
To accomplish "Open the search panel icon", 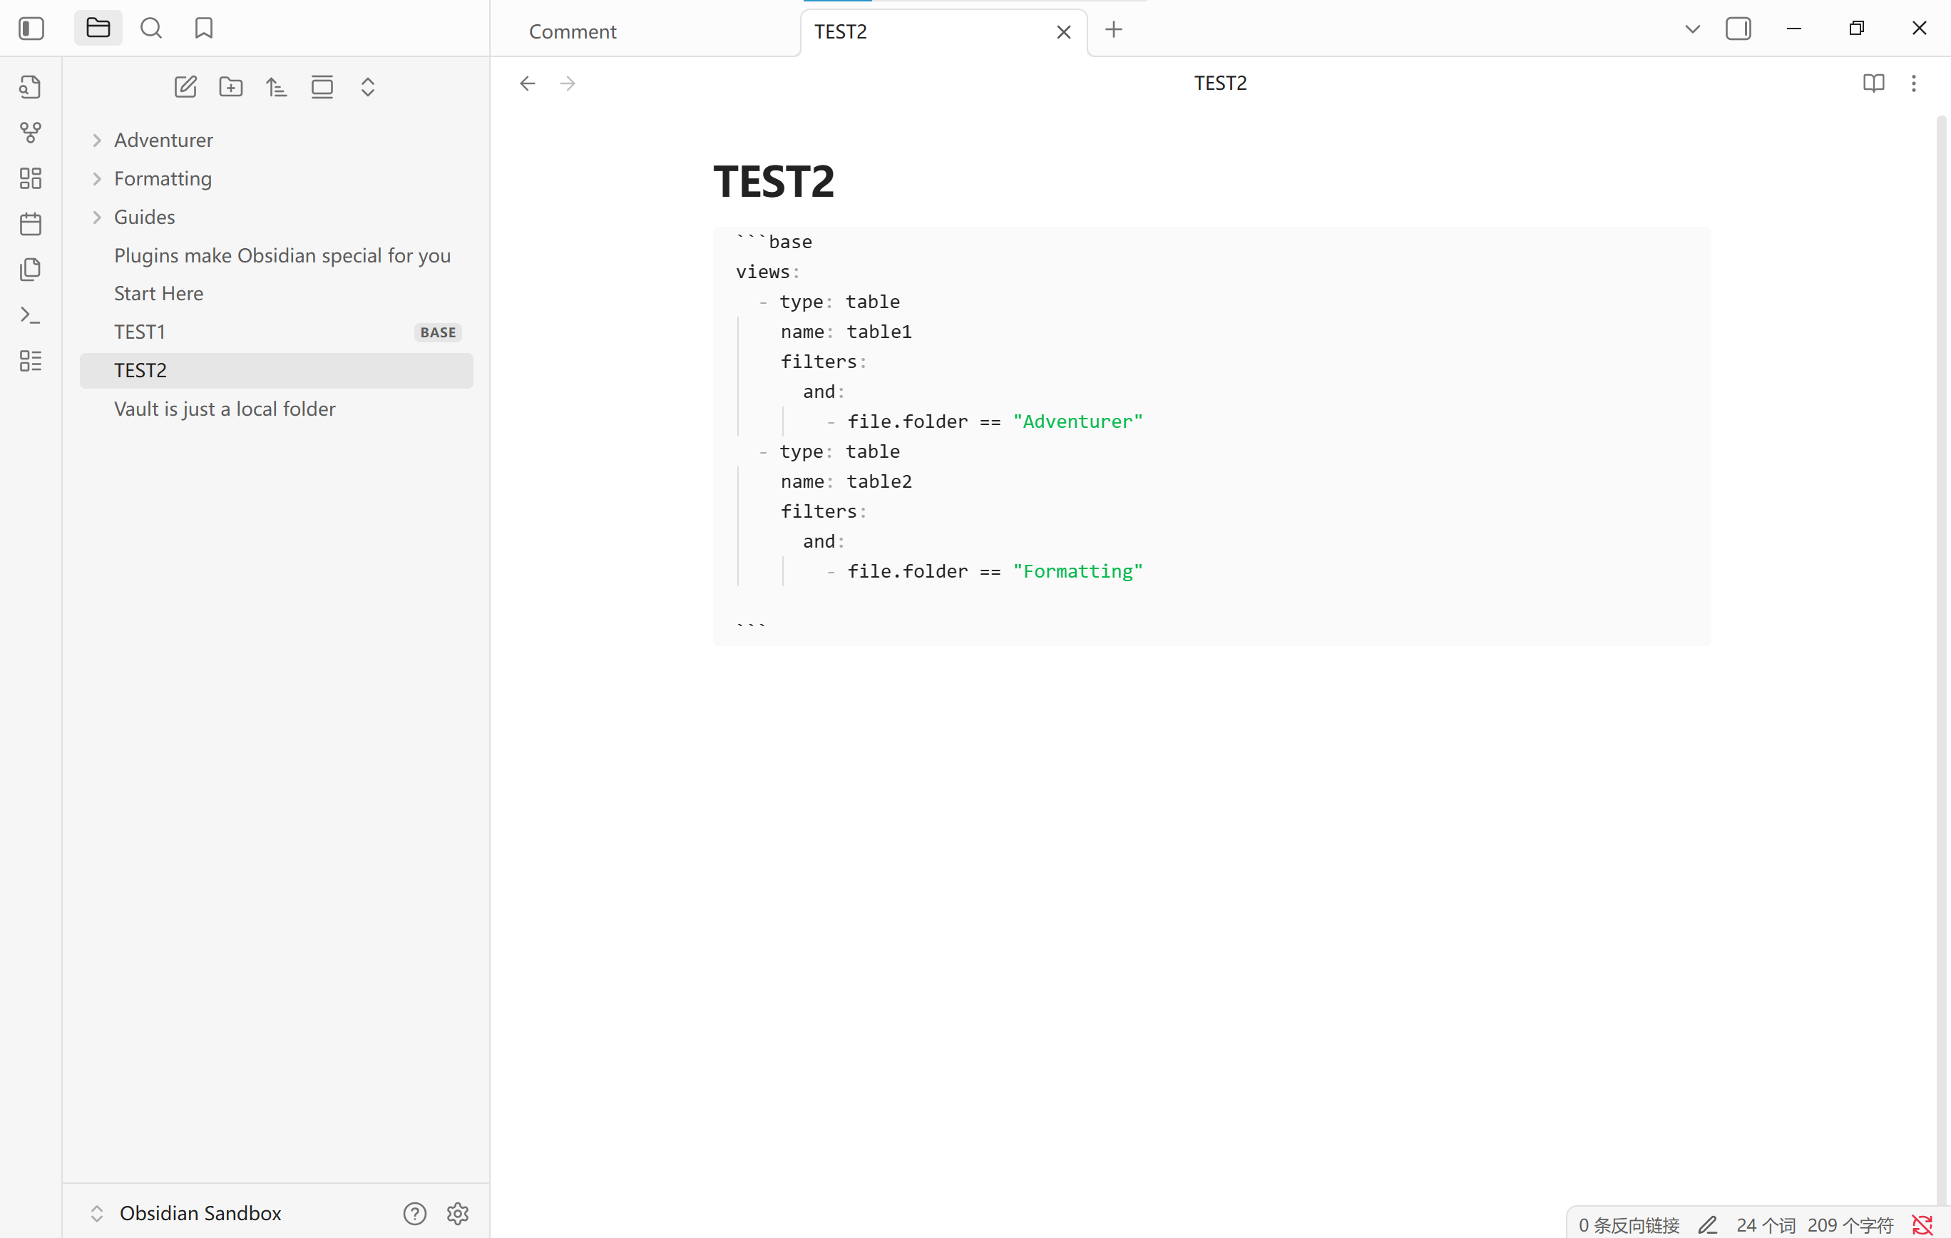I will 150,29.
